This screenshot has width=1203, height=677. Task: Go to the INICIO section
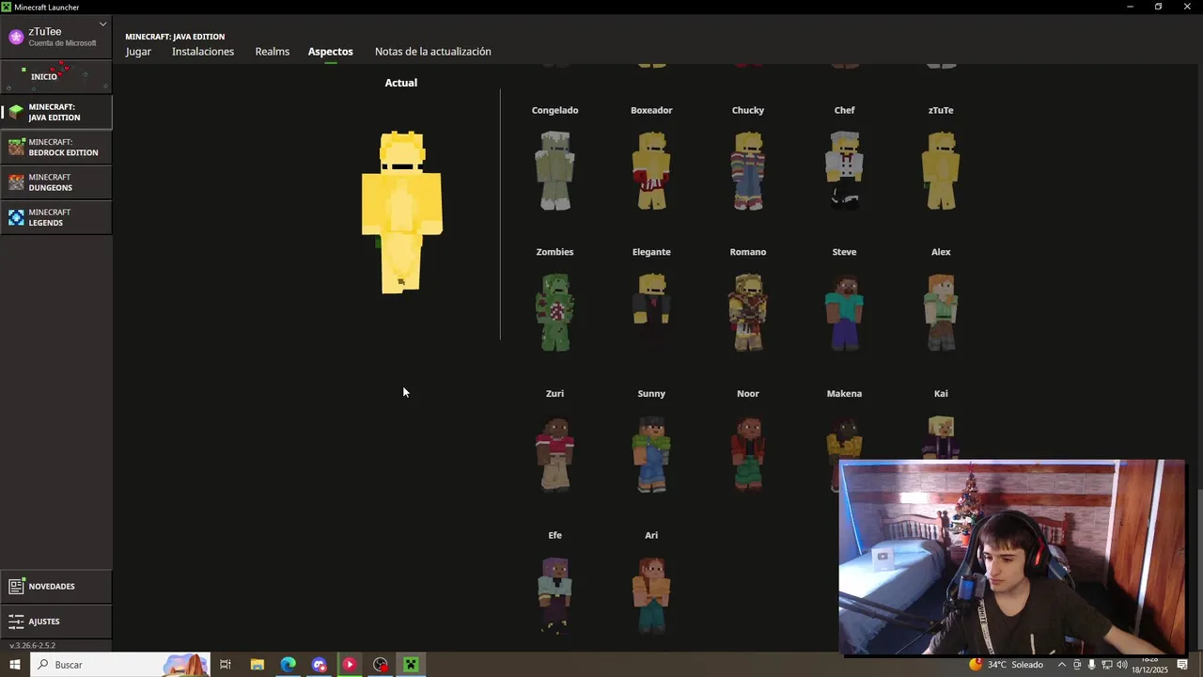56,76
